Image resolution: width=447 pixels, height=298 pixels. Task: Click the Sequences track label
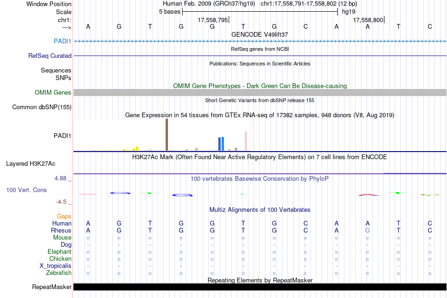point(56,70)
